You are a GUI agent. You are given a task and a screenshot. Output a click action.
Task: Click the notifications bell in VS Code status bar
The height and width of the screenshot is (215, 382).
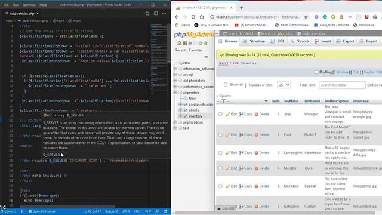coord(165,211)
